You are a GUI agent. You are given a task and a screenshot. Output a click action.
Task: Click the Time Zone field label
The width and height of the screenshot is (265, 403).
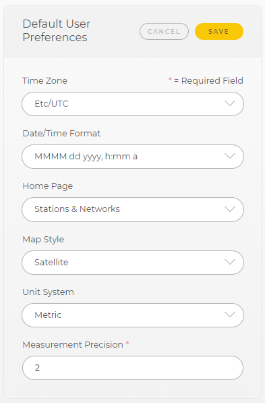tap(45, 81)
